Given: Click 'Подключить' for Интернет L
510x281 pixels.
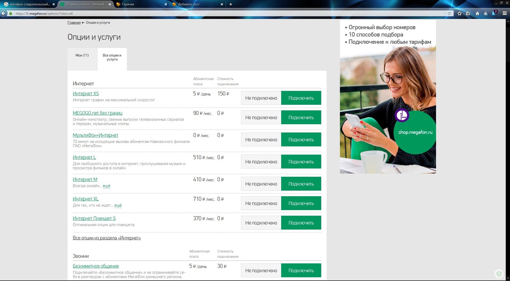Looking at the screenshot, I should [301, 162].
